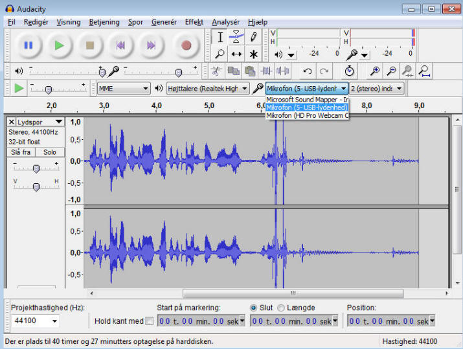Click the Audacity headphones title icon

coord(10,9)
